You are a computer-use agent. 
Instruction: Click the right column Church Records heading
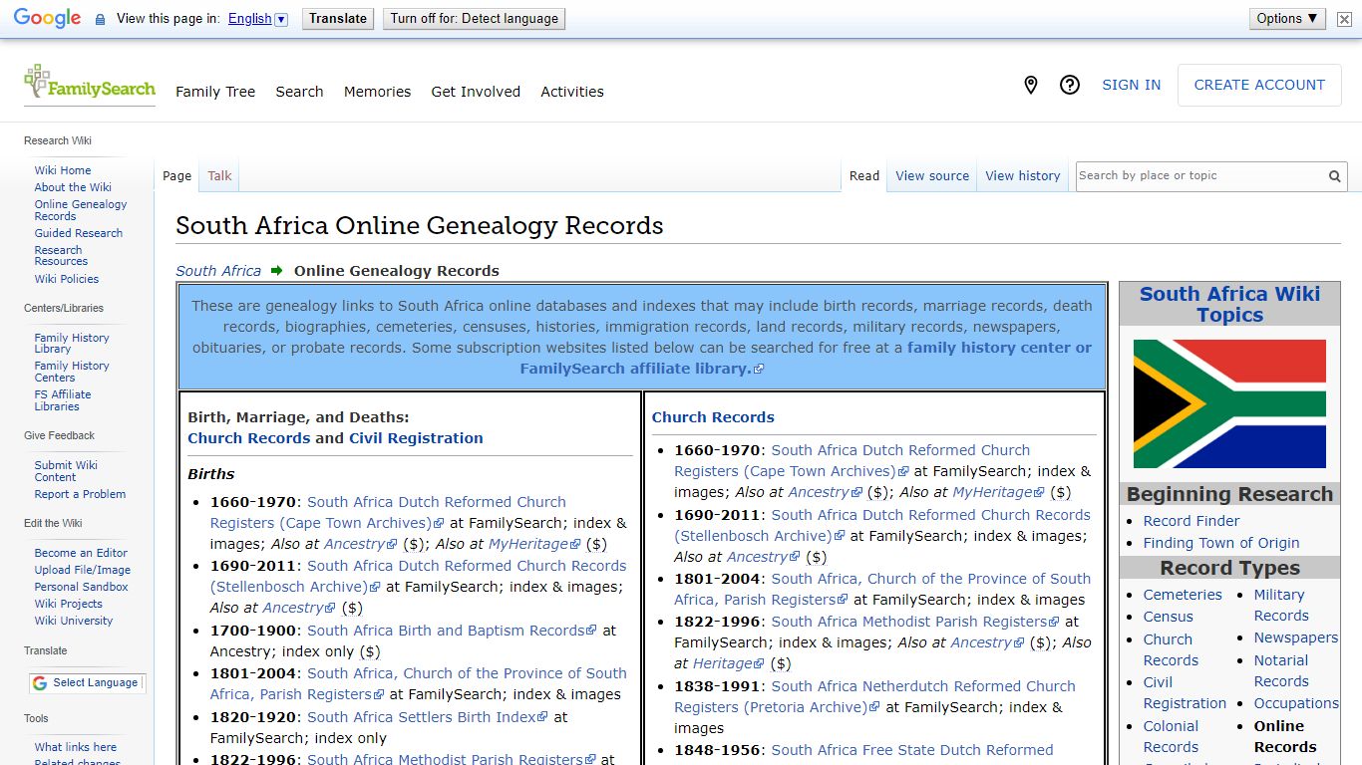(x=713, y=417)
